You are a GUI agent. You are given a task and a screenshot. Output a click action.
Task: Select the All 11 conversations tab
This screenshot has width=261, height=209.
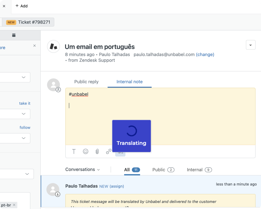coord(132,170)
